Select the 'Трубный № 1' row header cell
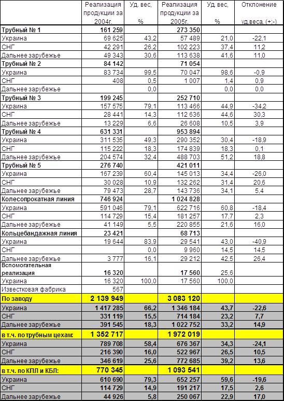The height and width of the screenshot is (401, 284). pyautogui.click(x=41, y=30)
